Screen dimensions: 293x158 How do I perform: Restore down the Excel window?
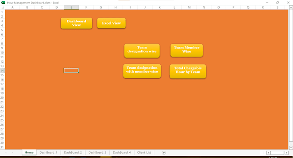coord(277,3)
